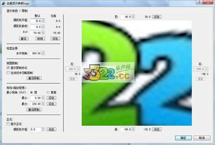Click 设定 button next to 正北 摄影机平摇

point(52,129)
